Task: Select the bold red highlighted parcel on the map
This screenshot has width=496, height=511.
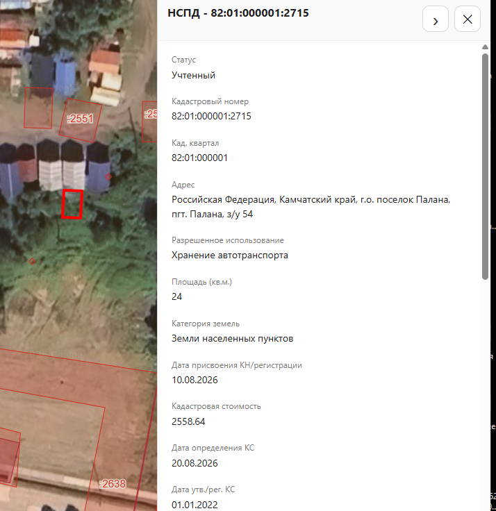Action: (x=72, y=204)
